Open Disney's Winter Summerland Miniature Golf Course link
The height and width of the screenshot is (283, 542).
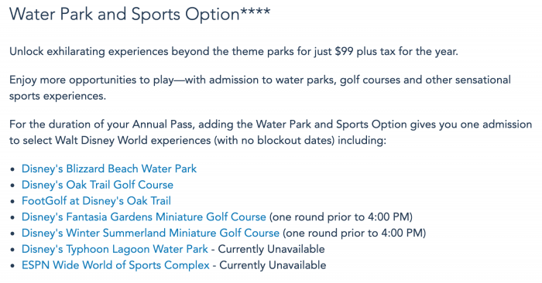coord(150,233)
